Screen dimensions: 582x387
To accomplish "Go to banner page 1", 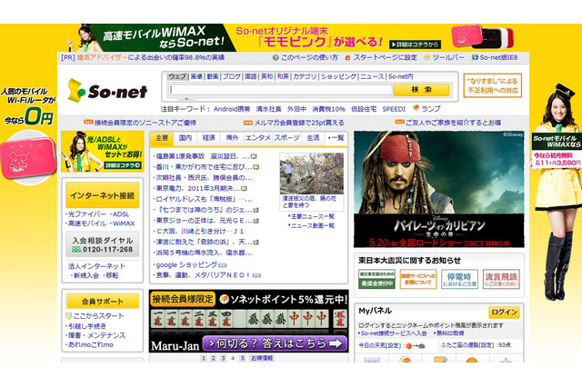I will point(204,358).
